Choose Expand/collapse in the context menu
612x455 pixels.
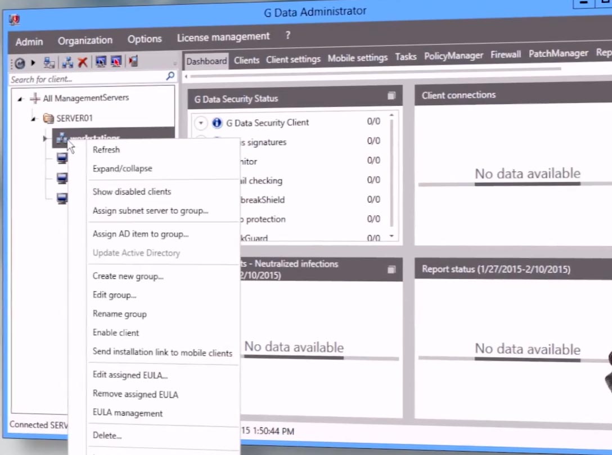(x=123, y=169)
